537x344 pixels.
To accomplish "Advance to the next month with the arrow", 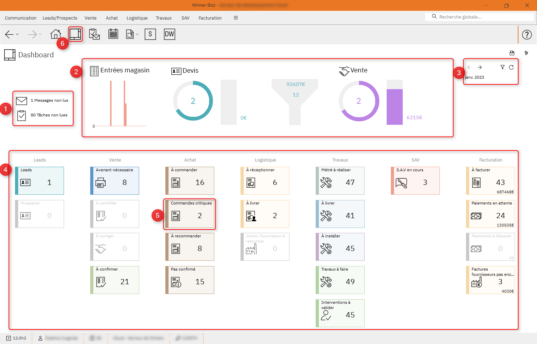I will point(480,67).
